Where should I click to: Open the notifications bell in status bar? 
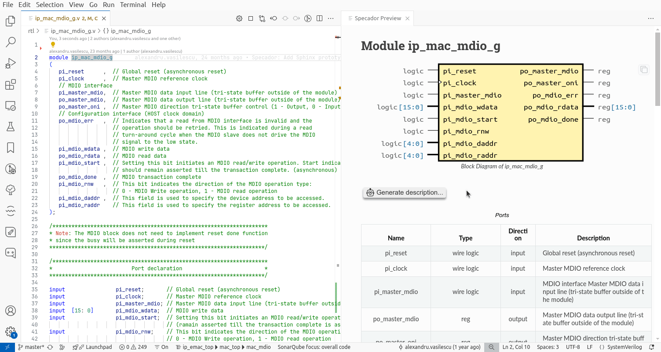(652, 347)
